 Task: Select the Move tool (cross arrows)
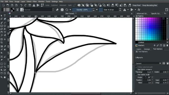coord(5,39)
